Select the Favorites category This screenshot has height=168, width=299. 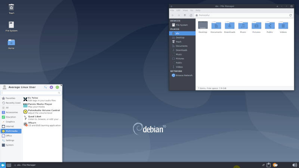11,98
